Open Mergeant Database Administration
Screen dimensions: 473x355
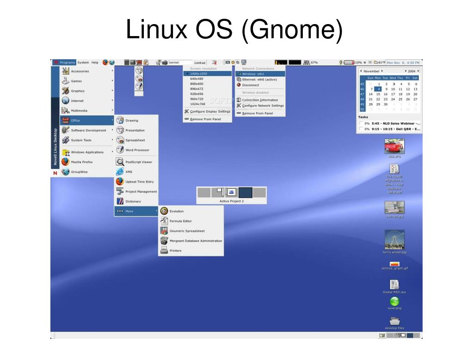click(x=191, y=241)
